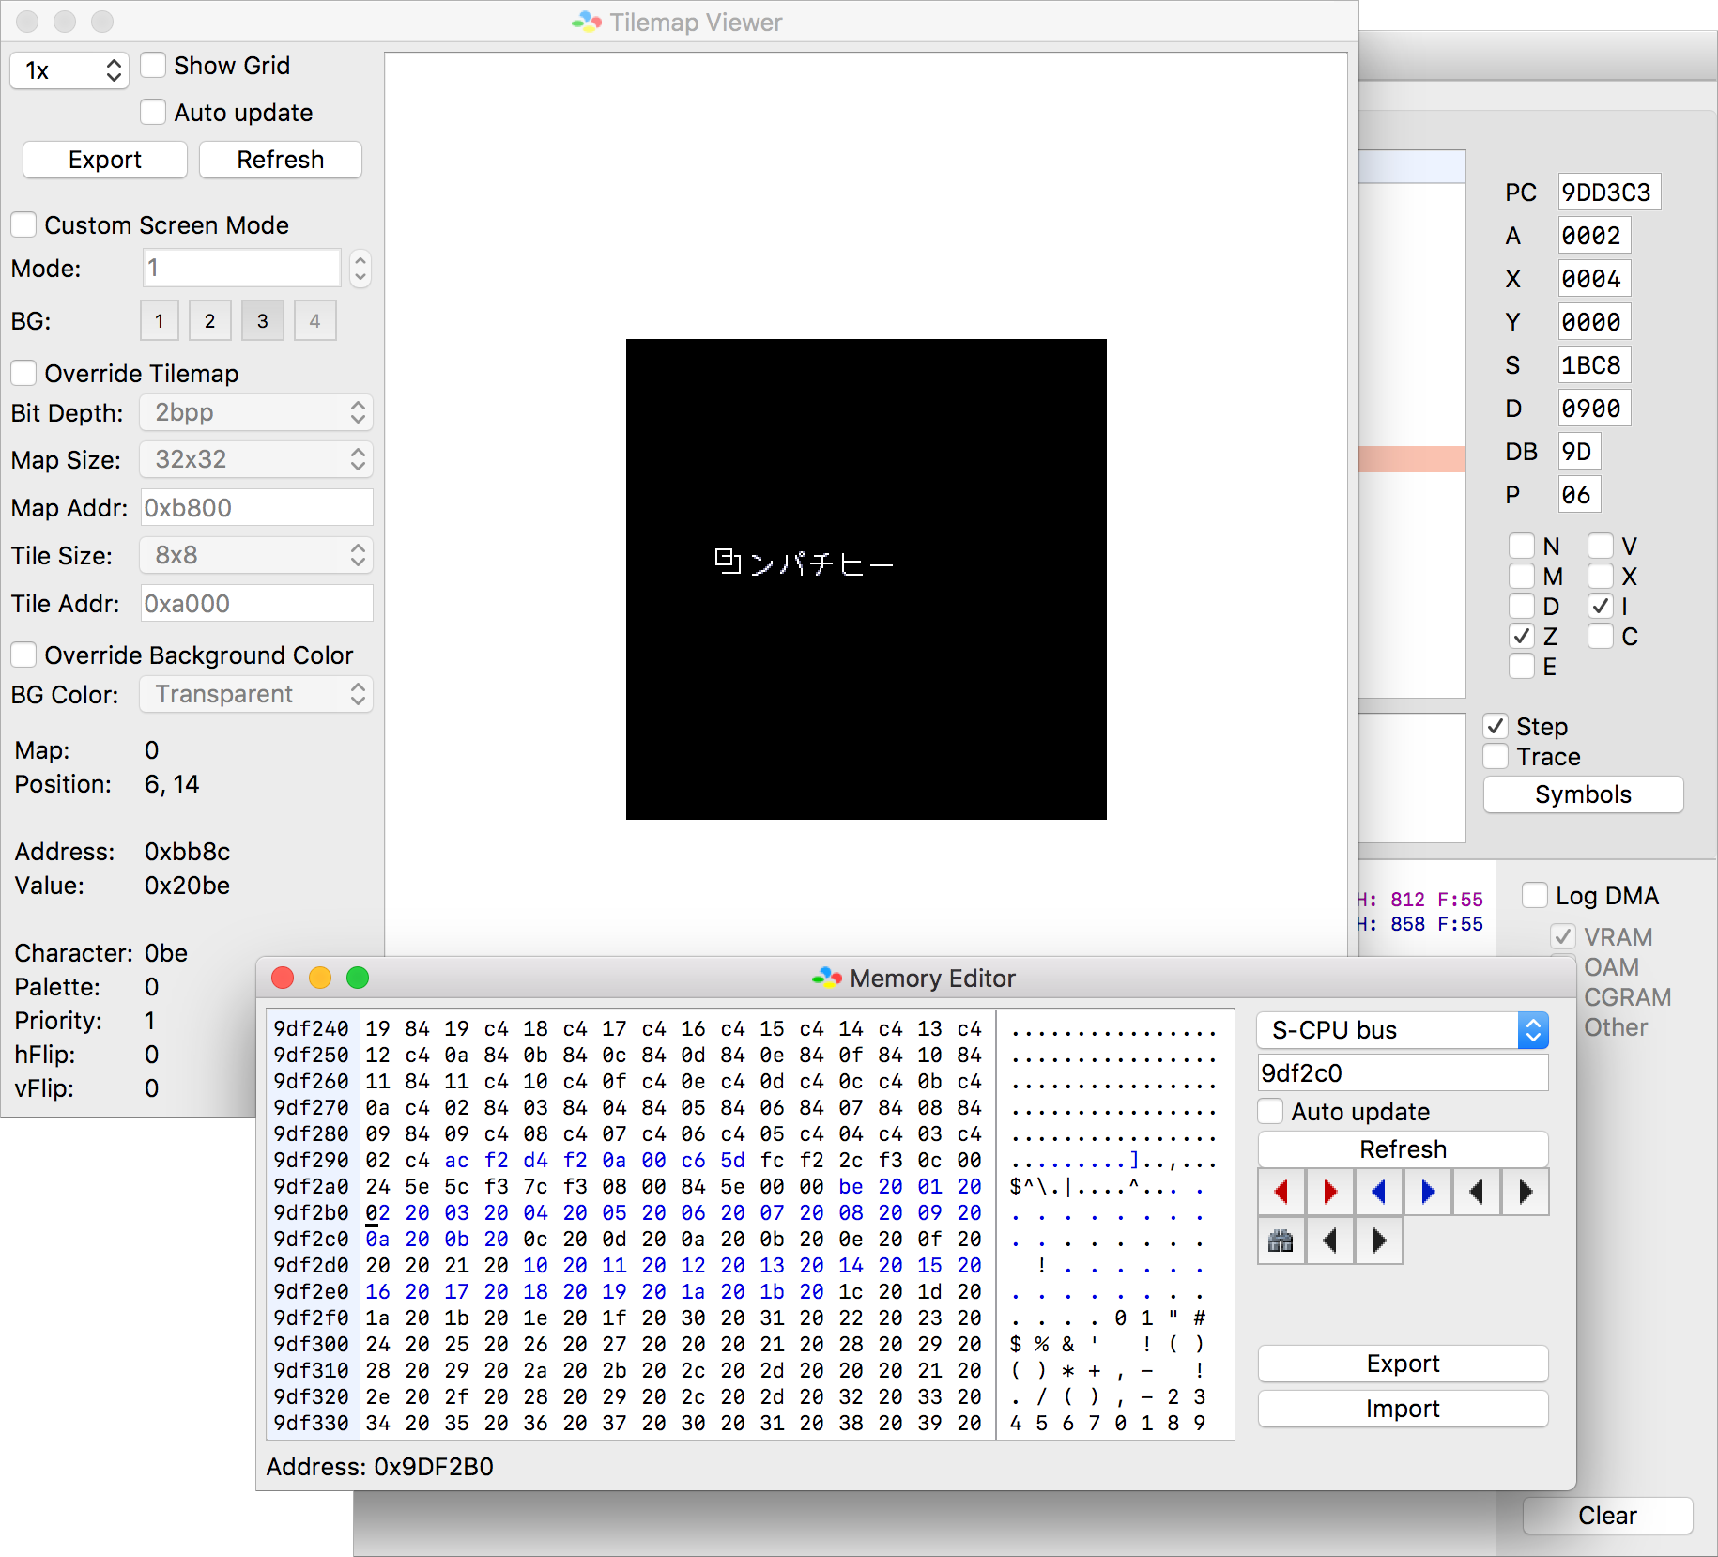Click the red left arrow in Memory Editor
Viewport: 1718px width, 1557px height.
tap(1281, 1193)
